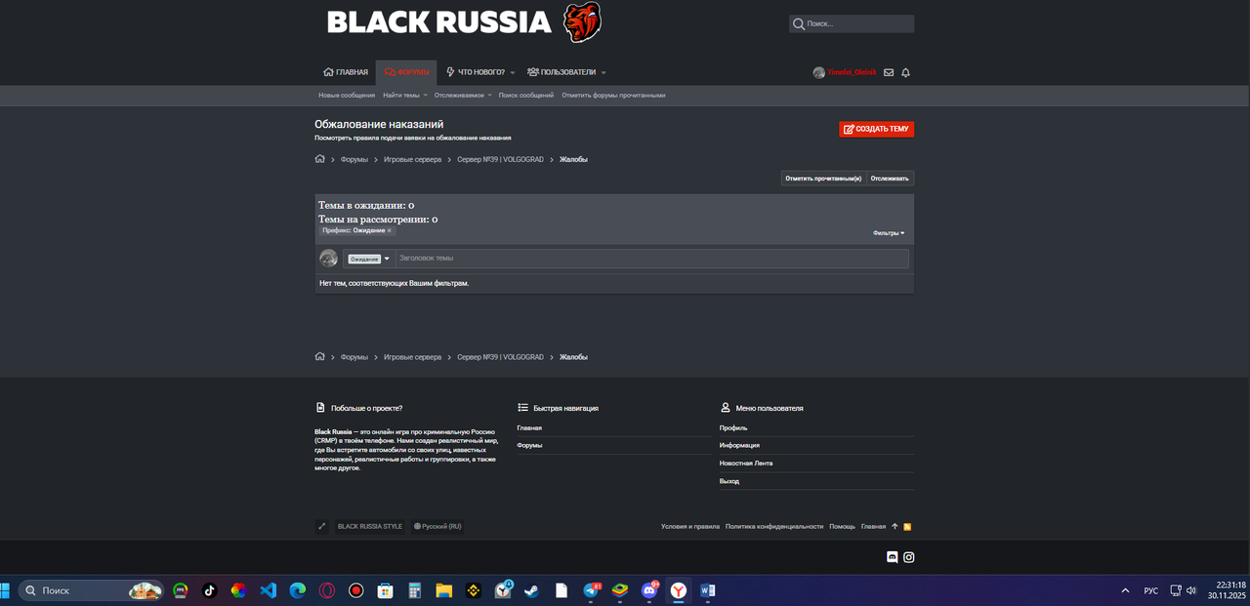Open Microsoft Store from the taskbar

coord(386,590)
